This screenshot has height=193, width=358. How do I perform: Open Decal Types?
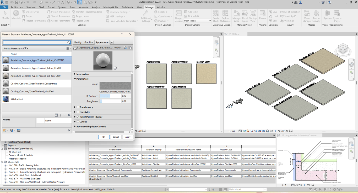tap(245, 16)
